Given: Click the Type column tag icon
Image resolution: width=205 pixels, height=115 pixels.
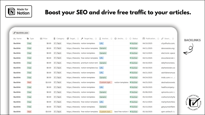Looking at the screenshot, I should pyautogui.click(x=28, y=39).
